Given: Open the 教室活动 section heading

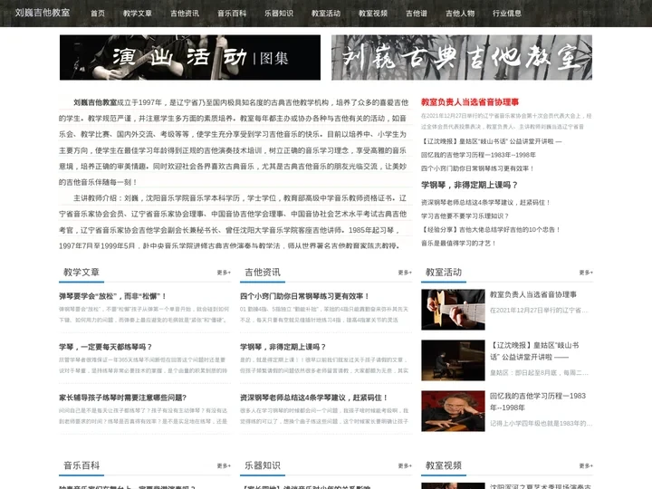Looking at the screenshot, I should click(443, 273).
